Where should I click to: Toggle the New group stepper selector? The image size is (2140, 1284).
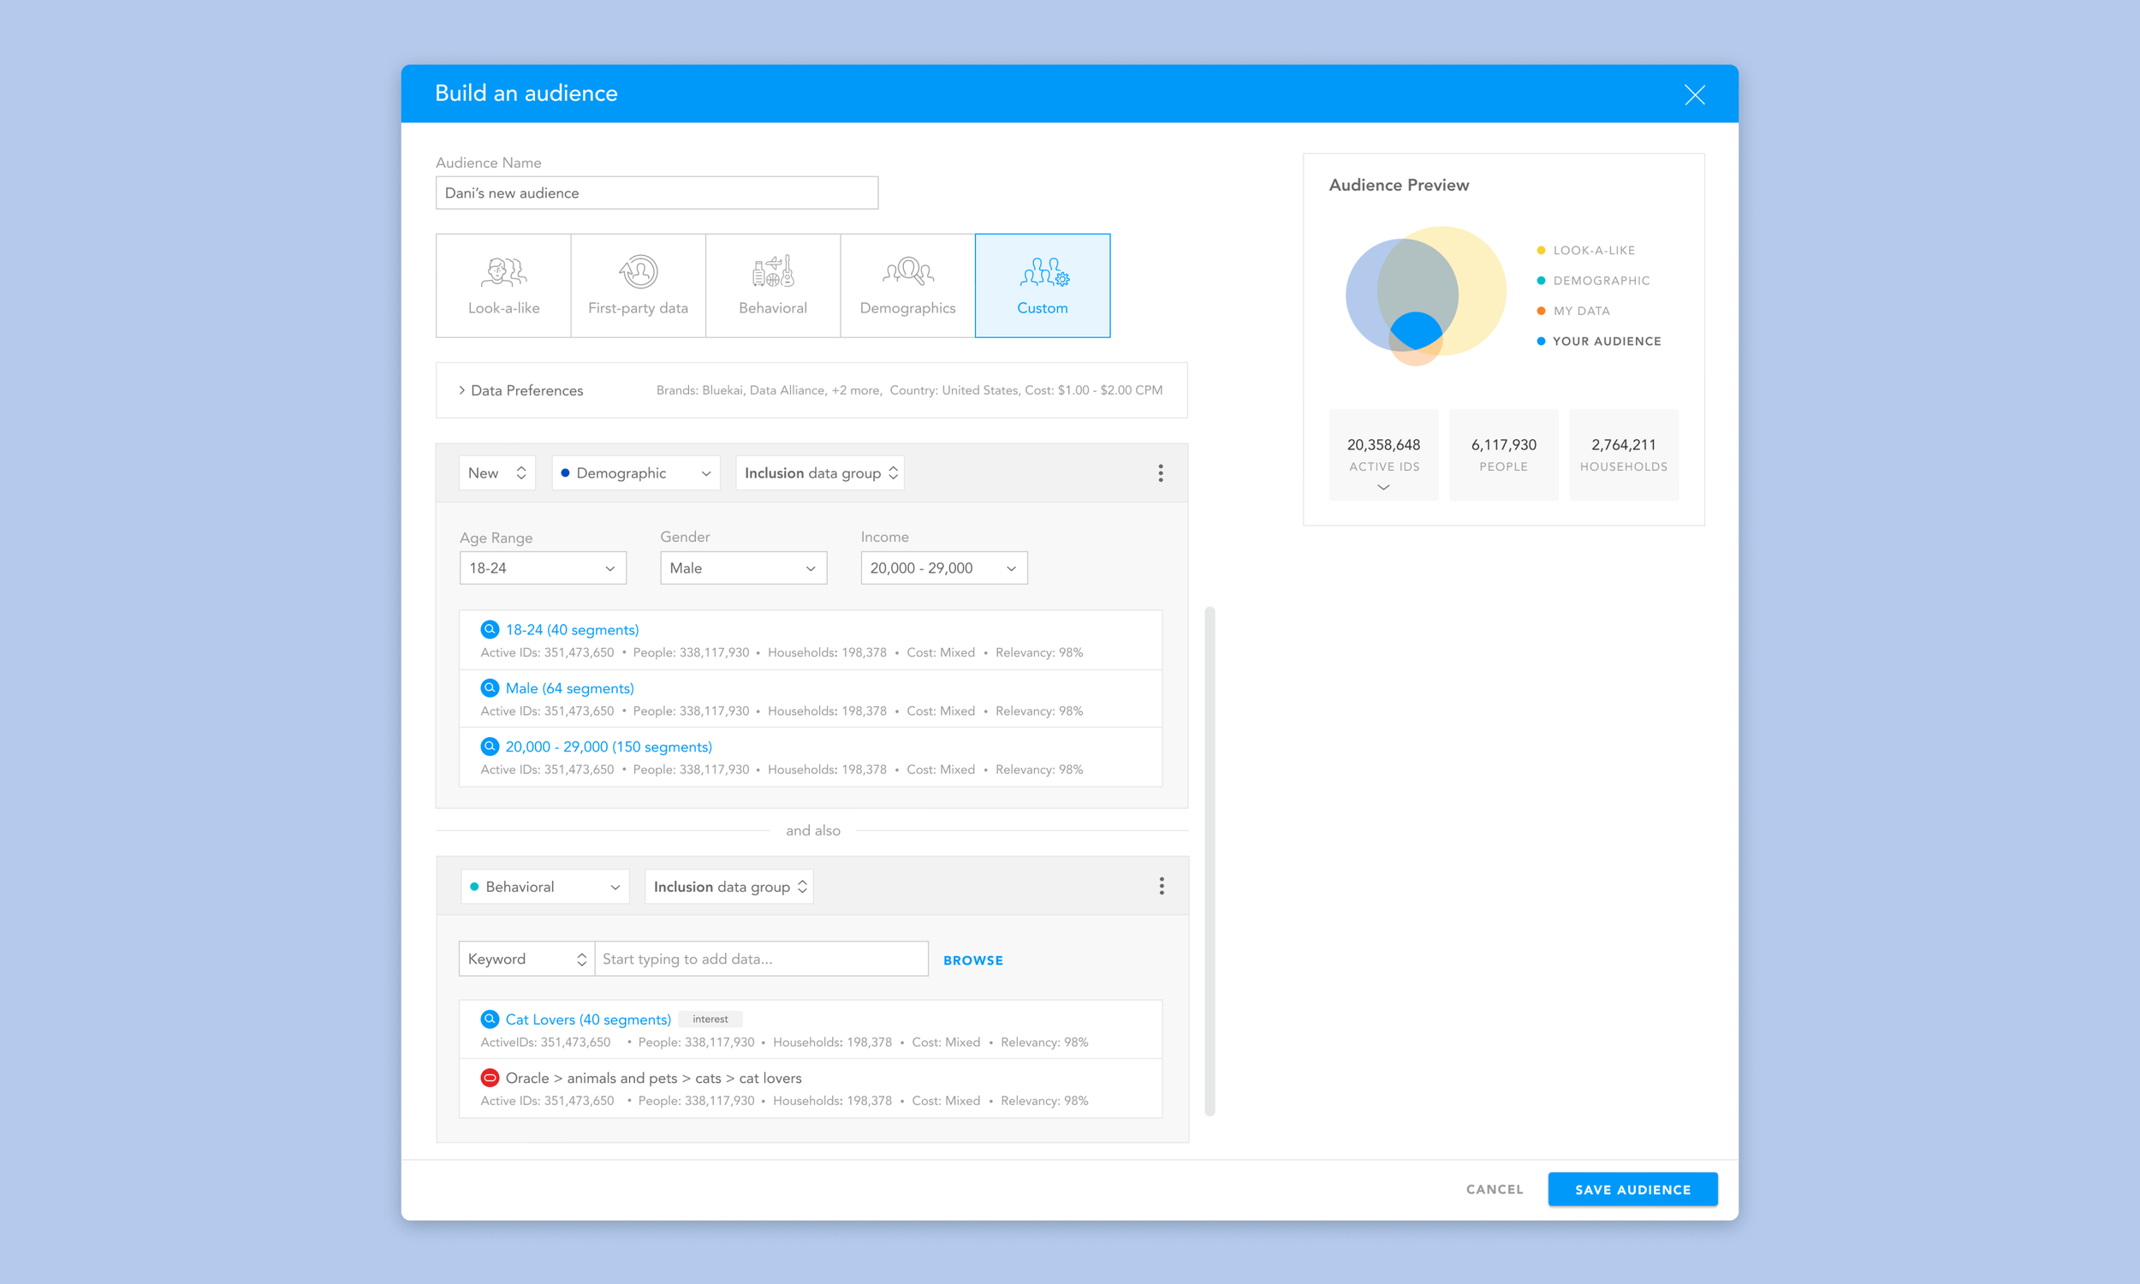pos(497,473)
